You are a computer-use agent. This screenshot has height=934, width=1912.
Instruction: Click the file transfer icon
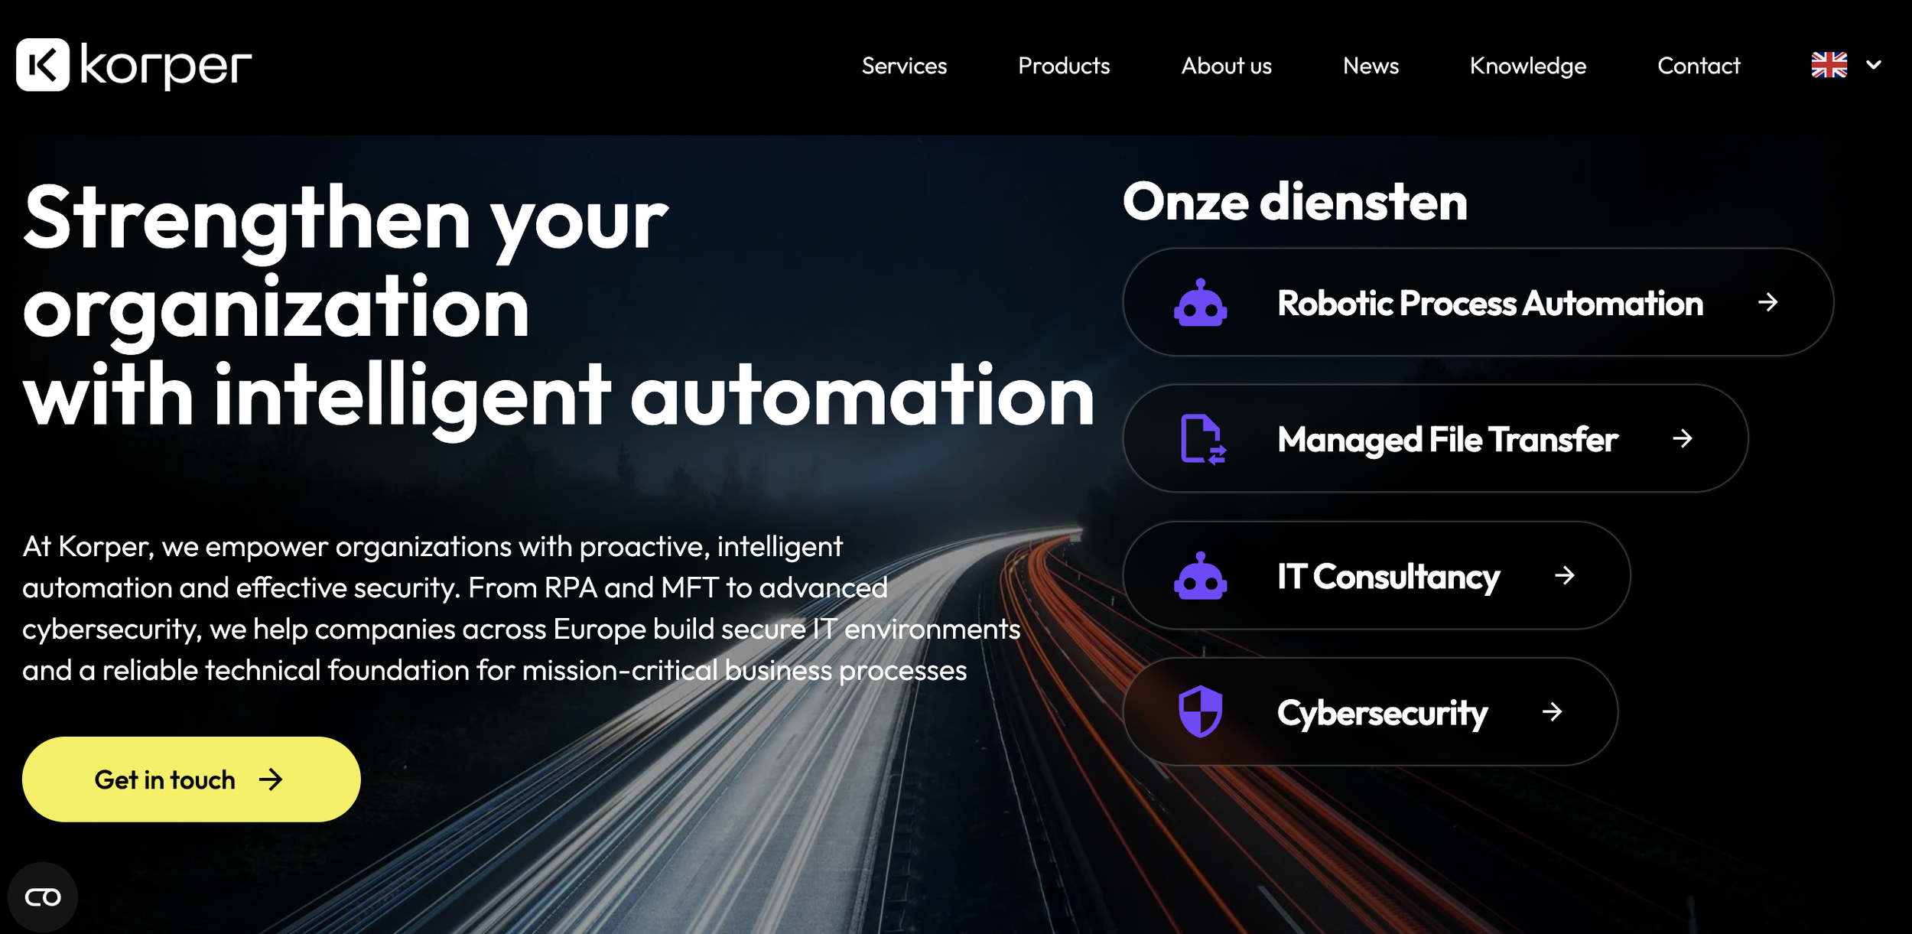point(1202,439)
